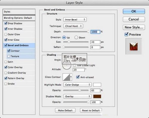Image resolution: width=149 pixels, height=118 pixels.
Task: Open the Styles panel entry
Action: click(19, 12)
